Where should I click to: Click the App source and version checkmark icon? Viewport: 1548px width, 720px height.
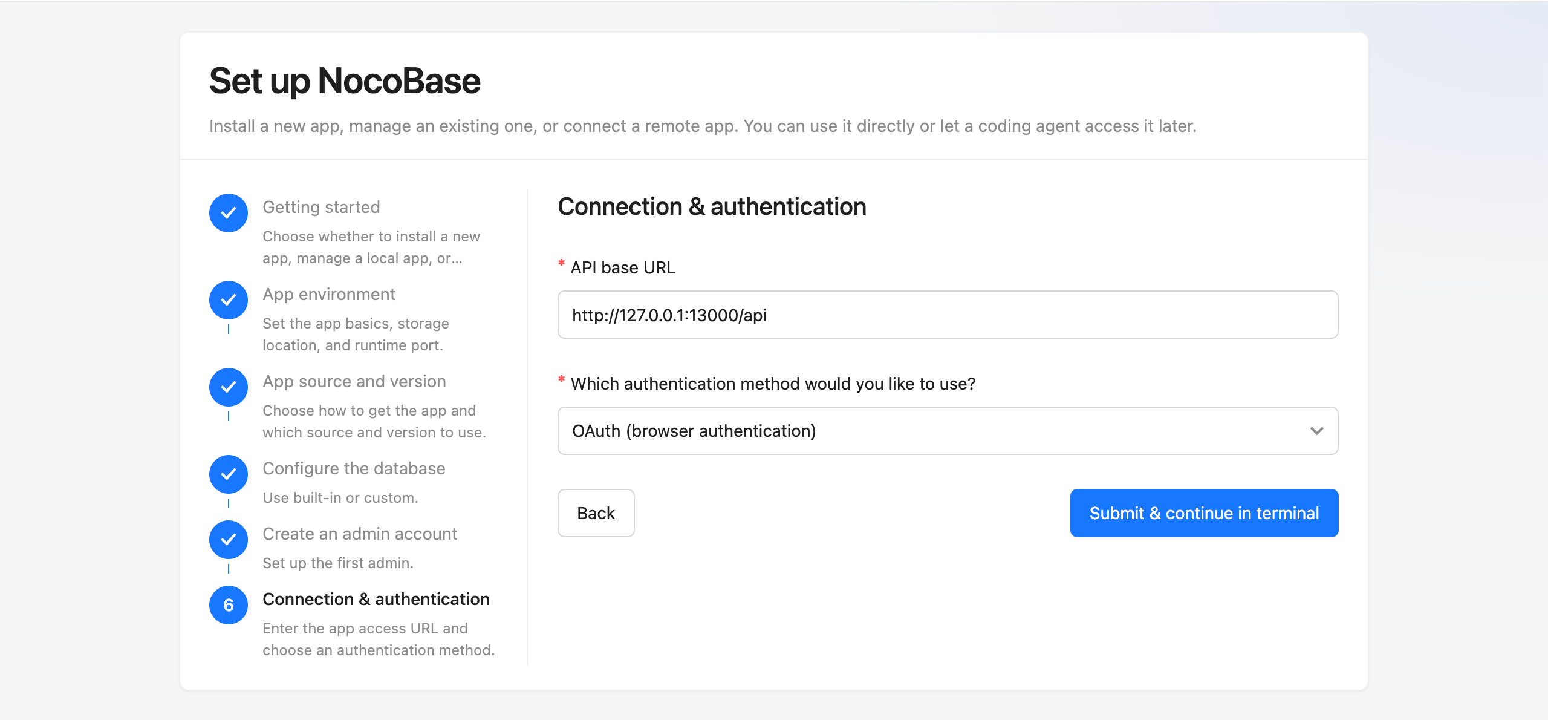[x=229, y=387]
